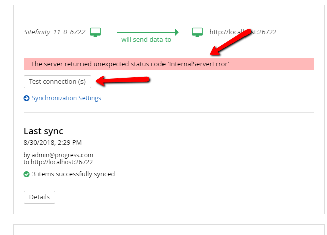
Task: Click the 'will send data to' label
Action: tap(146, 40)
